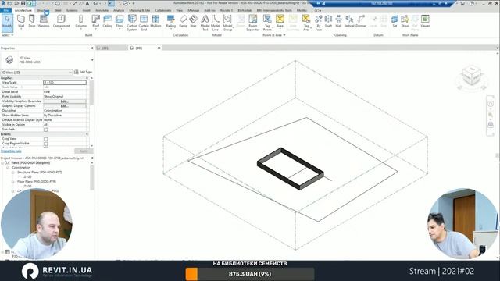Select the Stair tool
The width and height of the screenshot is (500, 281).
point(193,21)
